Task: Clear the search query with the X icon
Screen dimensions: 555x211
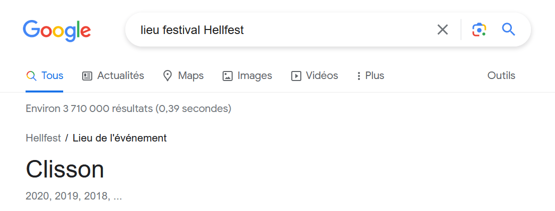Action: point(442,30)
